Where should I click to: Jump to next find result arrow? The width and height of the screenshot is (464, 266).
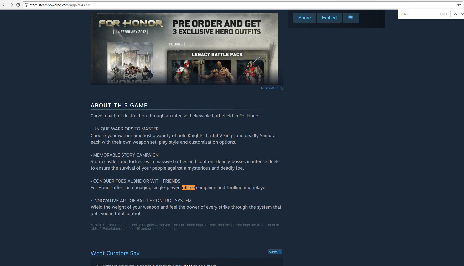[x=462, y=14]
